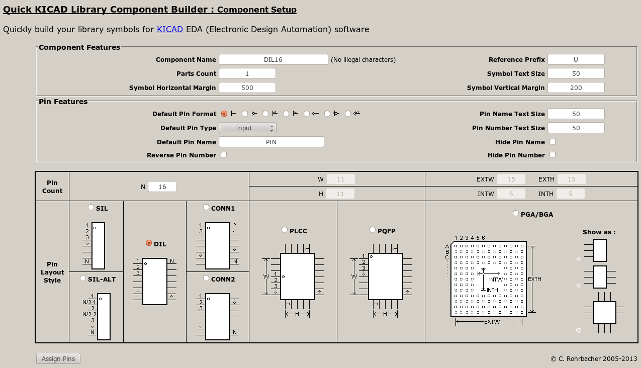The width and height of the screenshot is (641, 368).
Task: Click the CONN2 connector layout diagram
Action: 217,317
